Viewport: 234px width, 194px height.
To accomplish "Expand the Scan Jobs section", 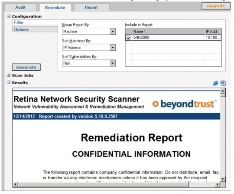I will click(9, 75).
